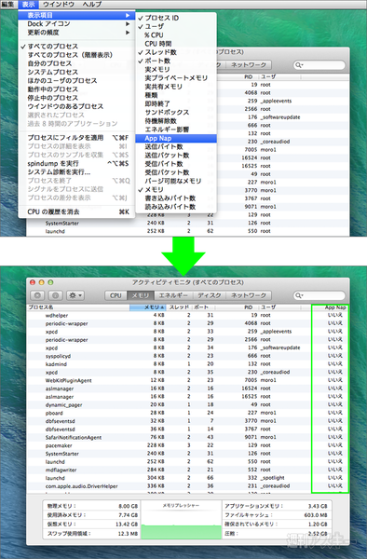Viewport: 367px width, 559px height.
Task: Click the red close button of Activity Monitor
Action: click(x=33, y=282)
